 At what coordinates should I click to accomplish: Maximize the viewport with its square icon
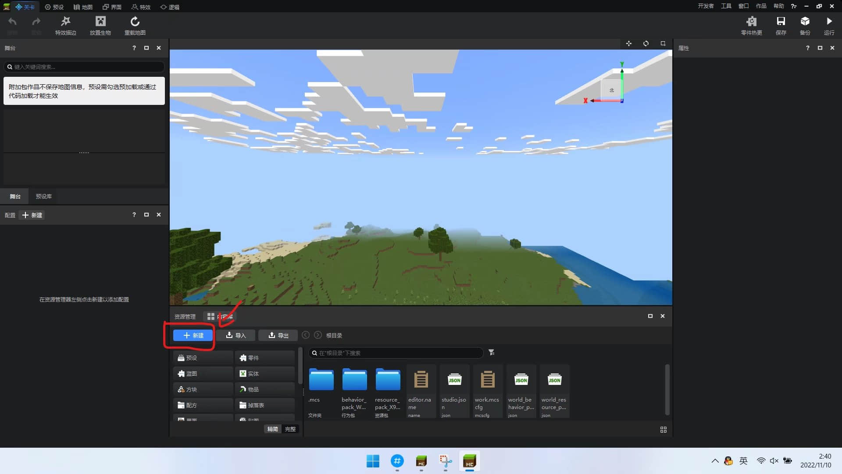point(663,43)
